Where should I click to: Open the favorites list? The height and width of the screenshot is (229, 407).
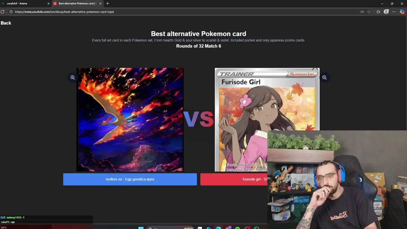378,12
